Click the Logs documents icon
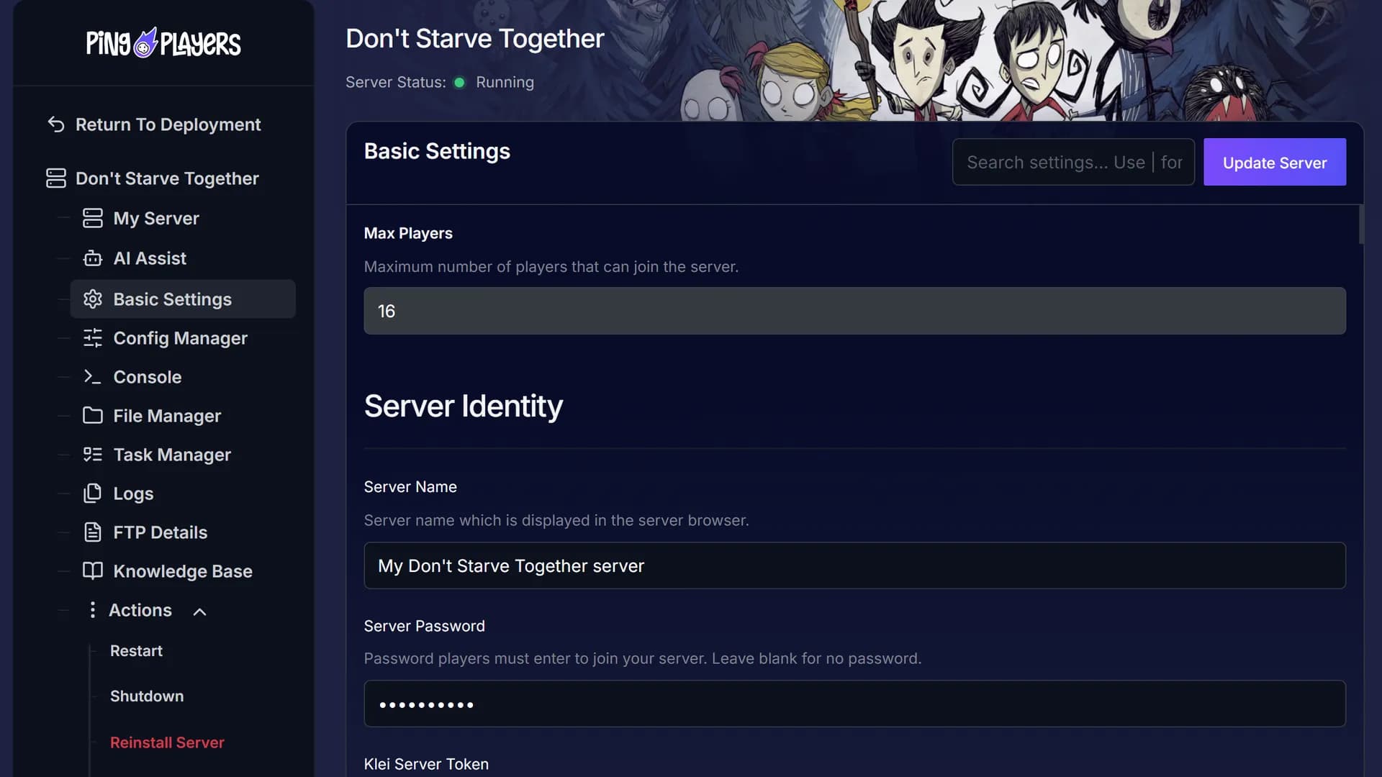 click(93, 494)
